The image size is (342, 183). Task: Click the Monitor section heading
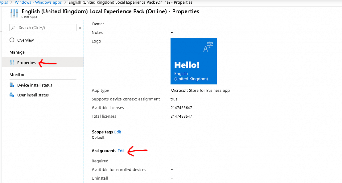(x=17, y=75)
